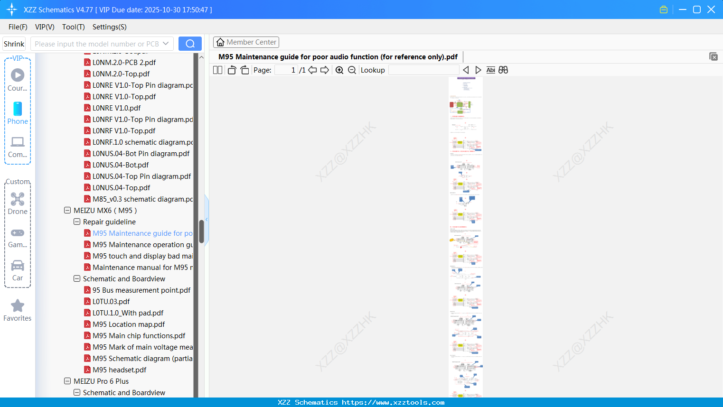Click the blue search button
The image size is (723, 407).
click(190, 44)
